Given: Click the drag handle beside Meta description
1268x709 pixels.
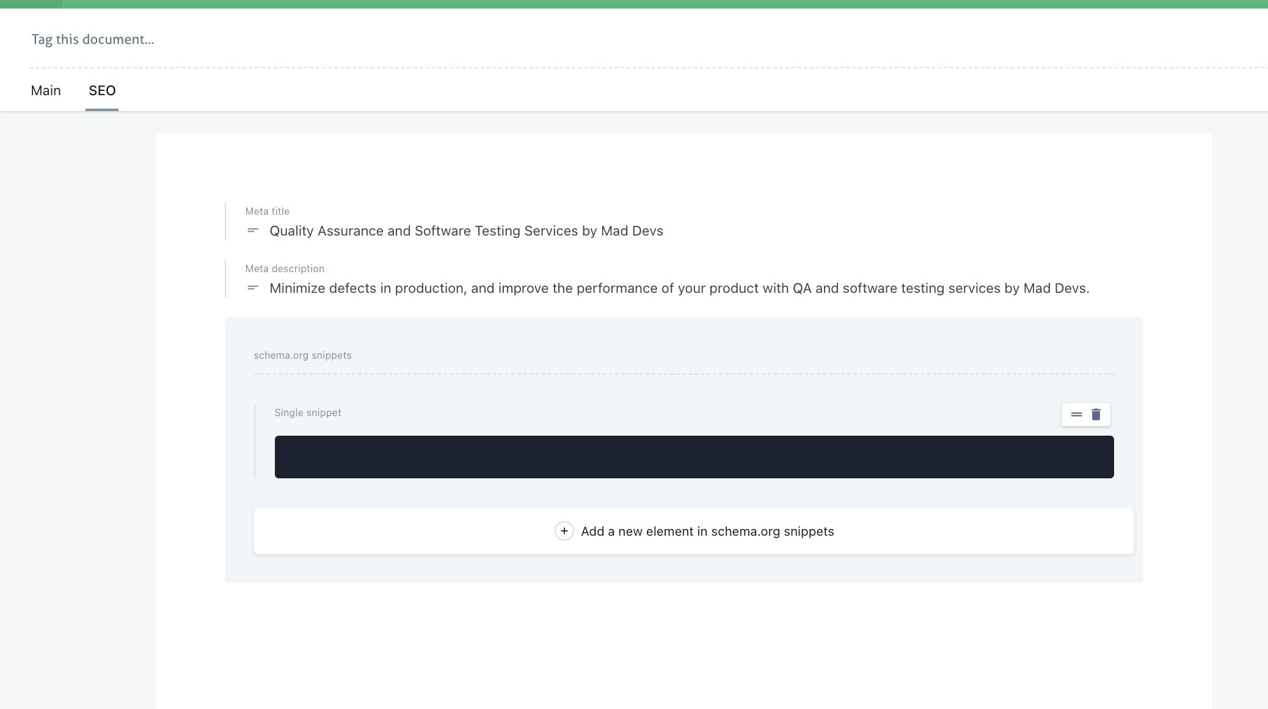Looking at the screenshot, I should tap(252, 287).
